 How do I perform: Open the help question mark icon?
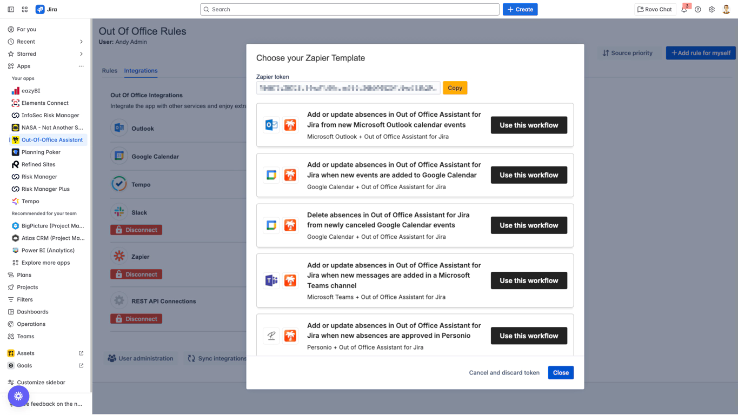(x=698, y=9)
